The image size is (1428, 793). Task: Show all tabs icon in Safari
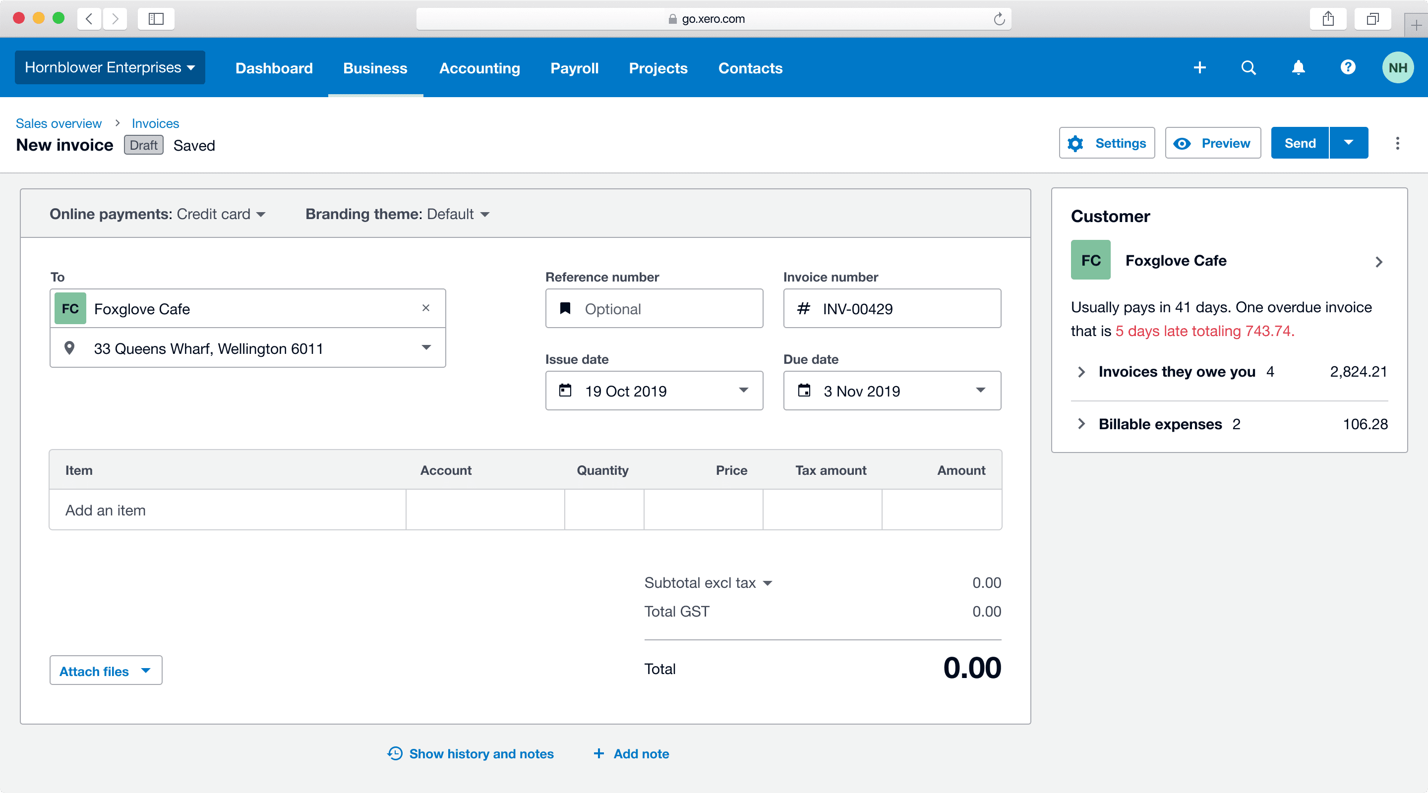pyautogui.click(x=1372, y=19)
